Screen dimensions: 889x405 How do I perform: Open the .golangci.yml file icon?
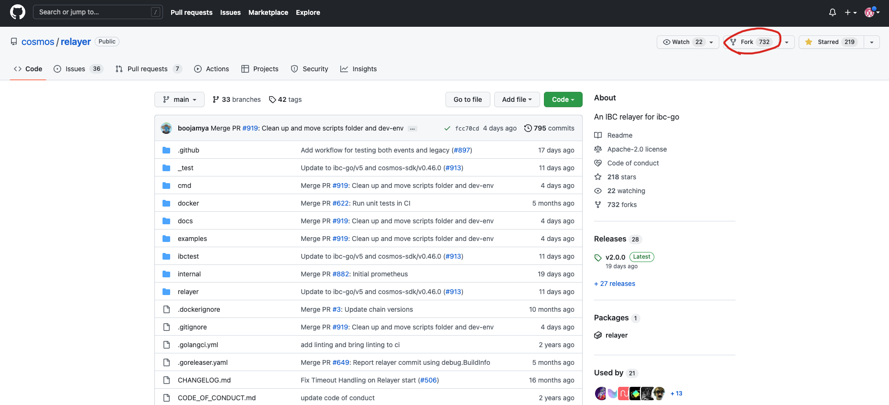pos(166,345)
